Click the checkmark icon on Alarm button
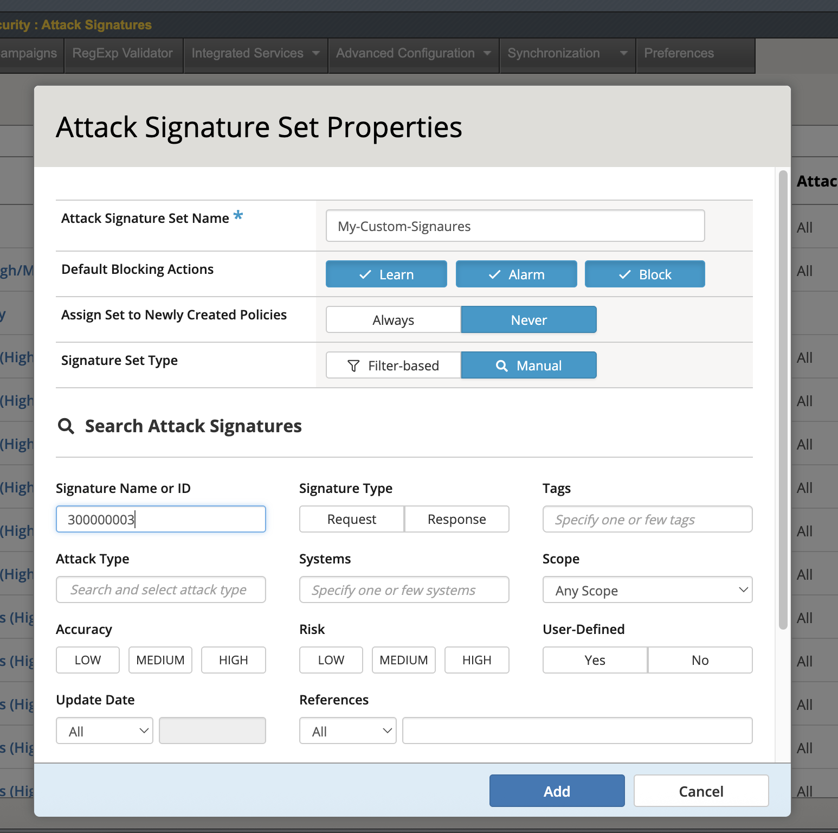This screenshot has height=833, width=838. click(494, 275)
